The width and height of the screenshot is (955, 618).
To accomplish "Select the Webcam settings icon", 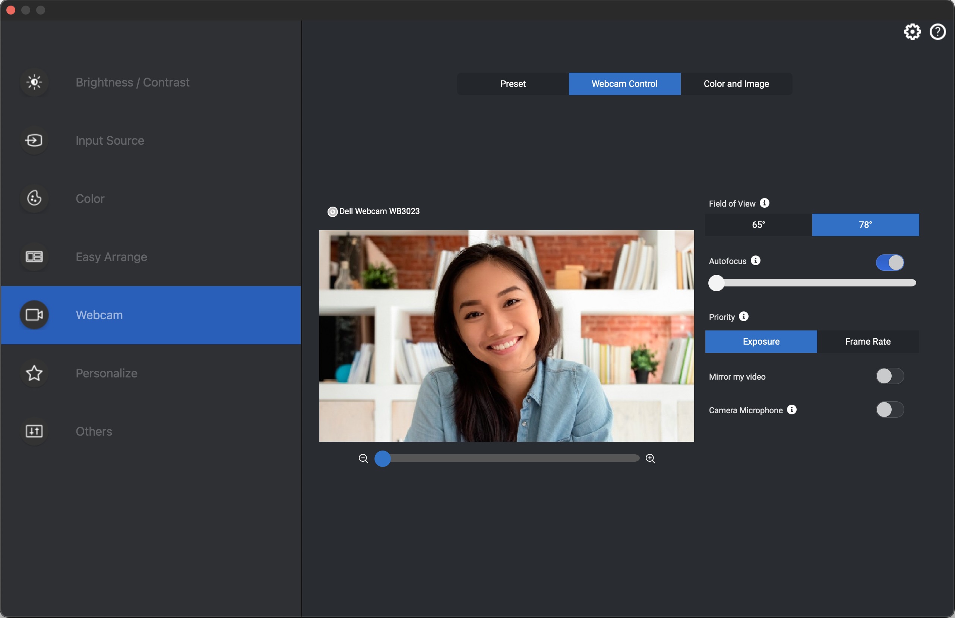I will click(34, 314).
